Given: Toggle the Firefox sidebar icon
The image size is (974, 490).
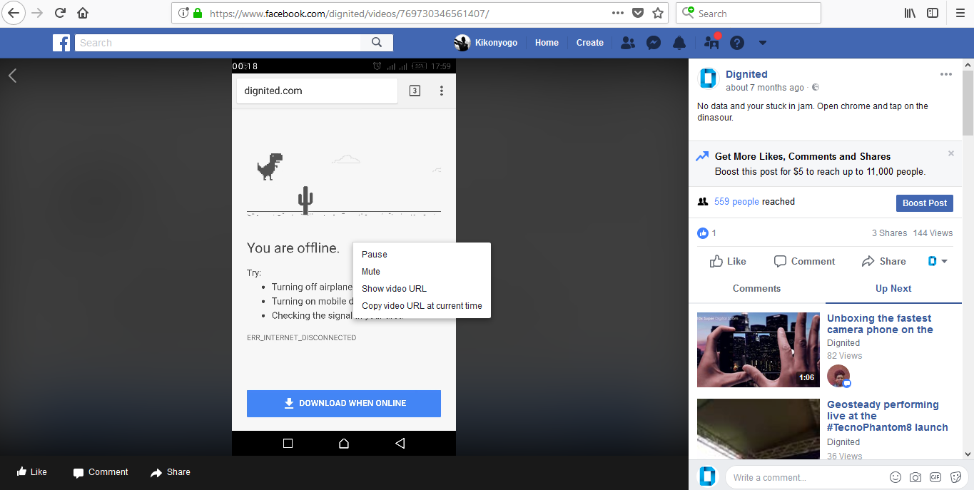Looking at the screenshot, I should [932, 13].
